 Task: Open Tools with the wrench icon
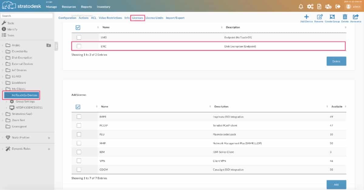4,23
